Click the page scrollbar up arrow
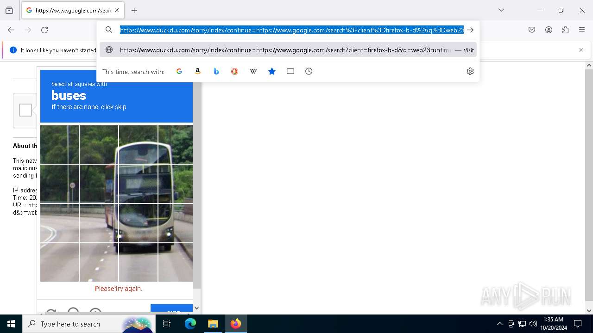 point(589,65)
